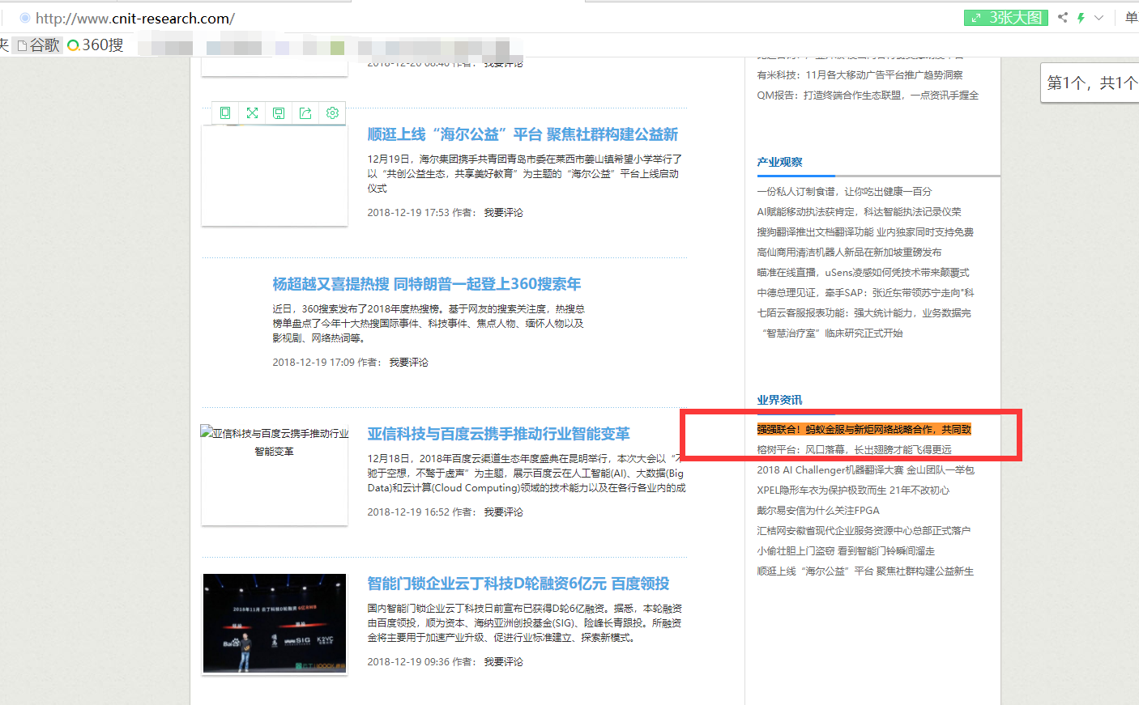Click timestamp 2018-12-19 16:52
1139x705 pixels.
[x=408, y=512]
